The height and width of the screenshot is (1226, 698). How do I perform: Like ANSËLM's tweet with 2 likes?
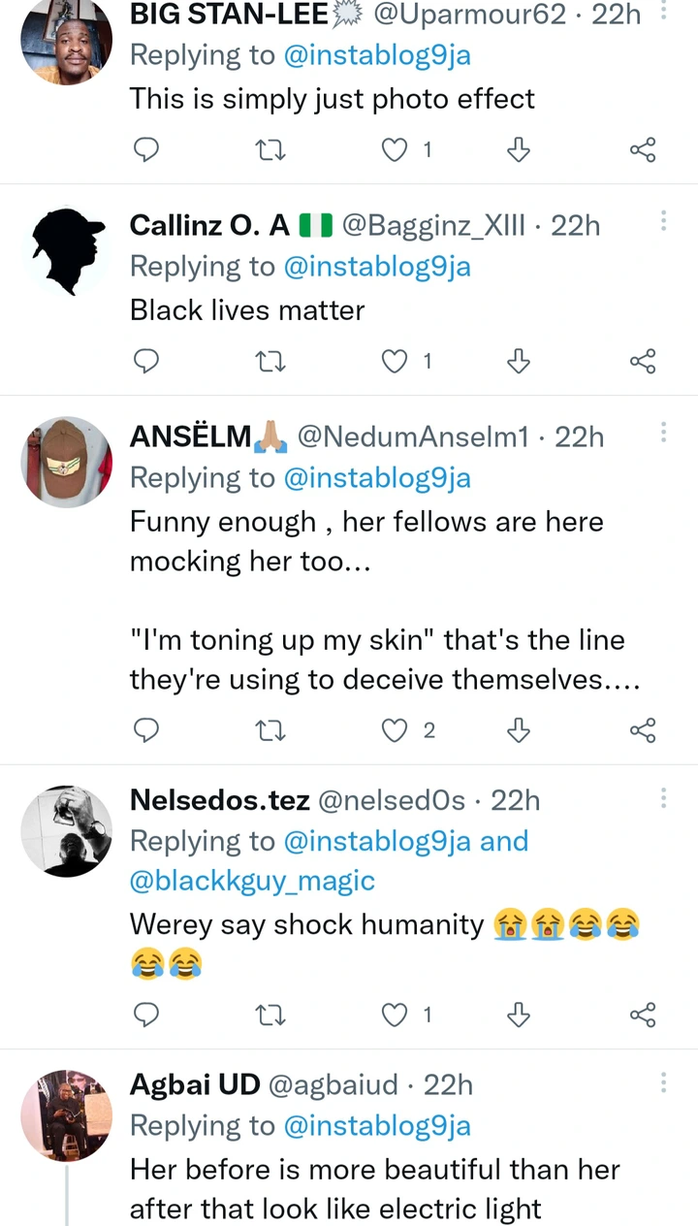pos(395,730)
